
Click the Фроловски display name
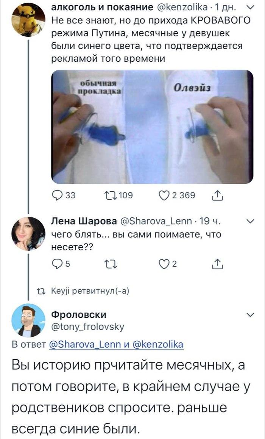coord(78,315)
